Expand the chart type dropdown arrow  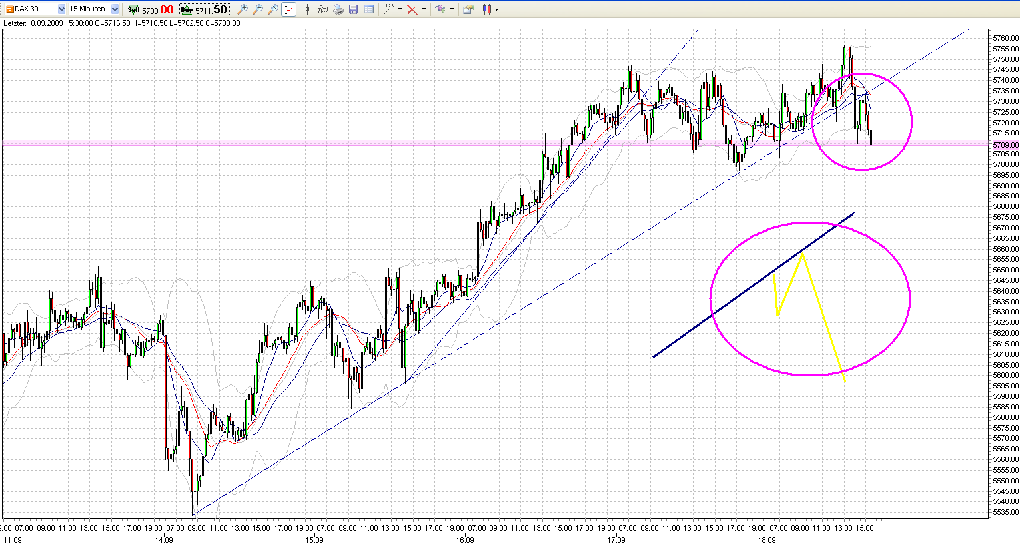[497, 9]
